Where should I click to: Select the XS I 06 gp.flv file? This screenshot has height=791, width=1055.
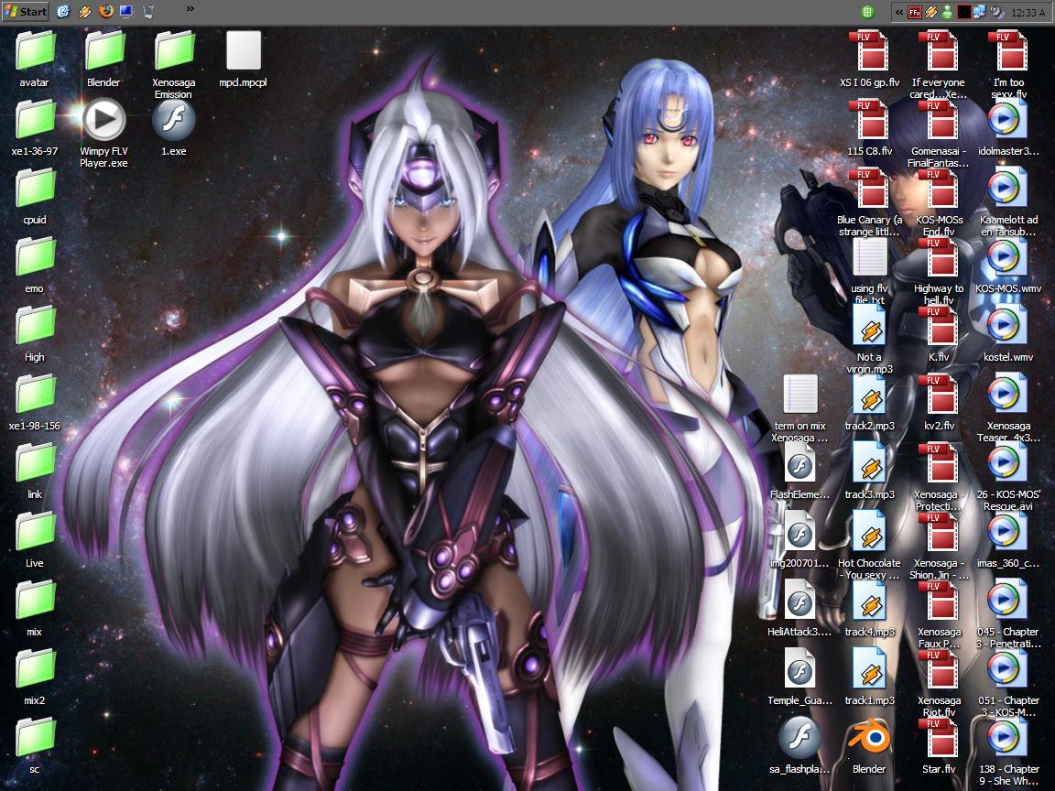869,60
